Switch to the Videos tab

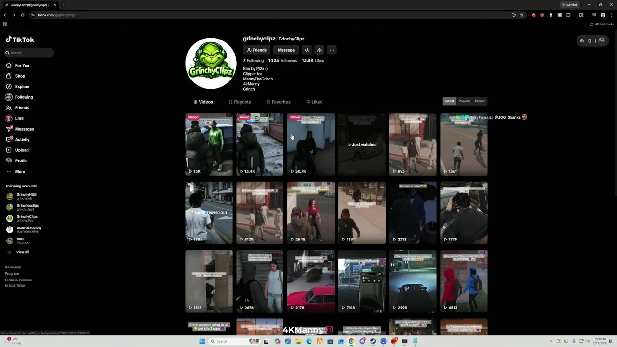[203, 102]
